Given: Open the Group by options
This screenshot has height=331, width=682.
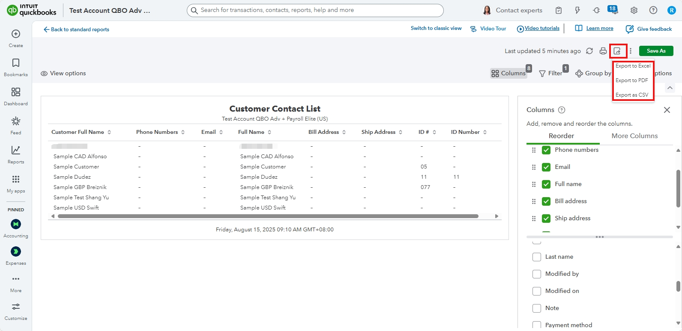Looking at the screenshot, I should tap(593, 74).
